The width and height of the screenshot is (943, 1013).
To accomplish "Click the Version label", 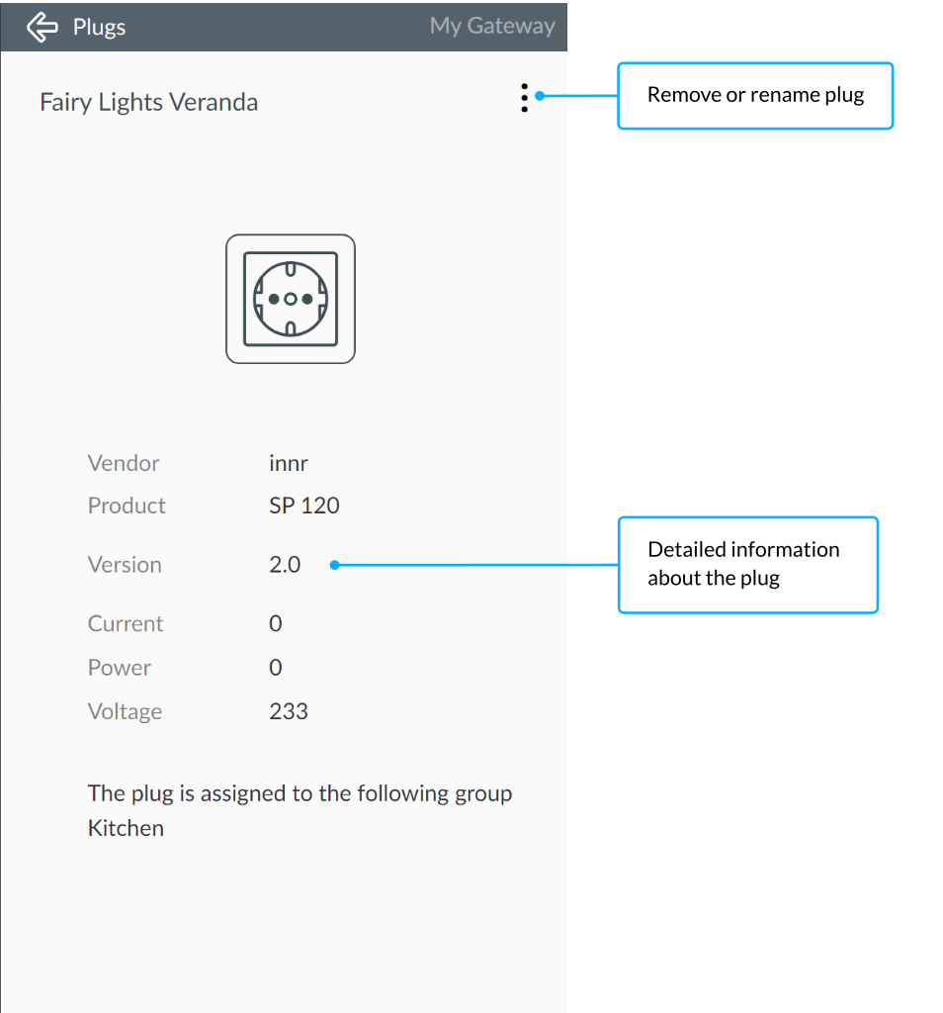I will (x=125, y=565).
